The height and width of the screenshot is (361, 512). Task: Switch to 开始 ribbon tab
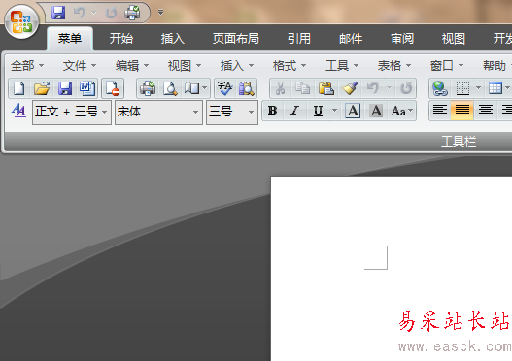[121, 39]
